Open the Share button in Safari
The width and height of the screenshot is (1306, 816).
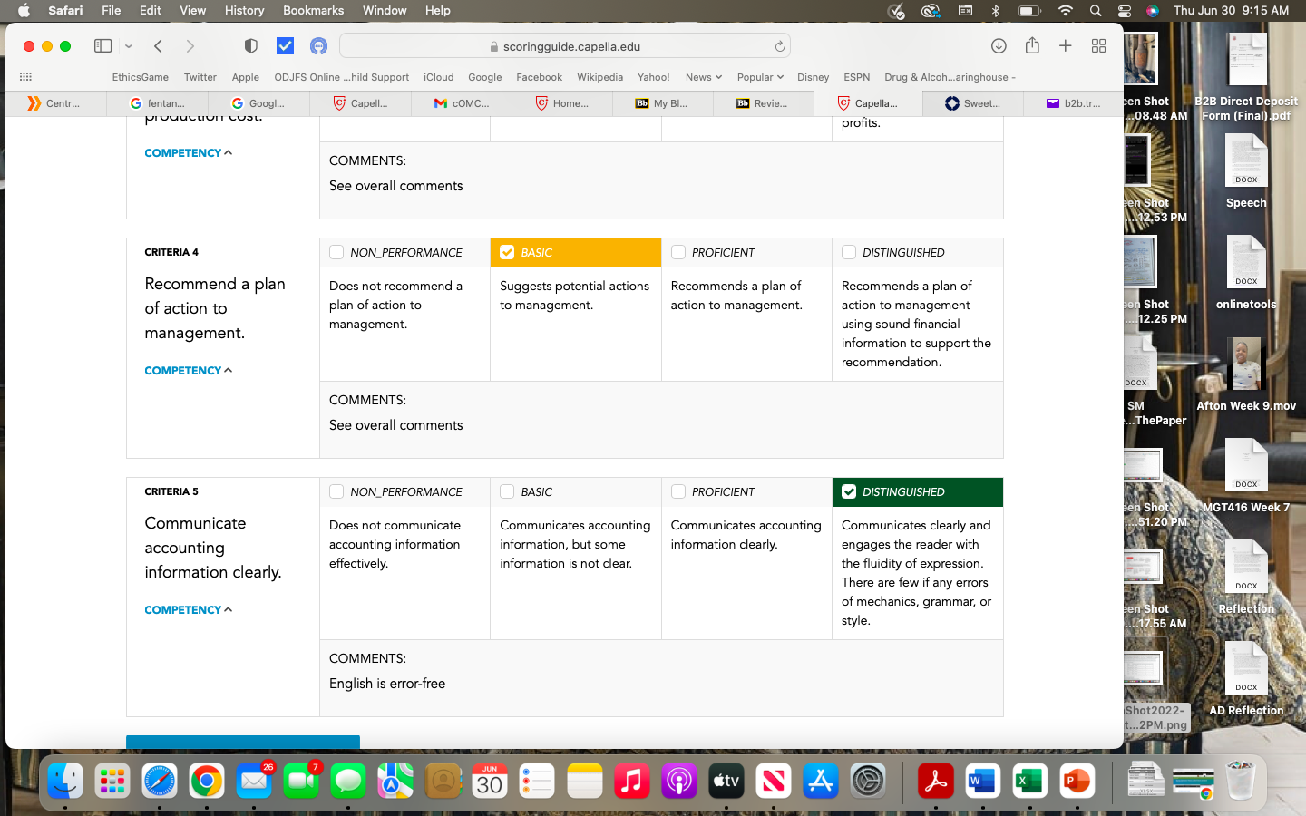click(x=1032, y=46)
